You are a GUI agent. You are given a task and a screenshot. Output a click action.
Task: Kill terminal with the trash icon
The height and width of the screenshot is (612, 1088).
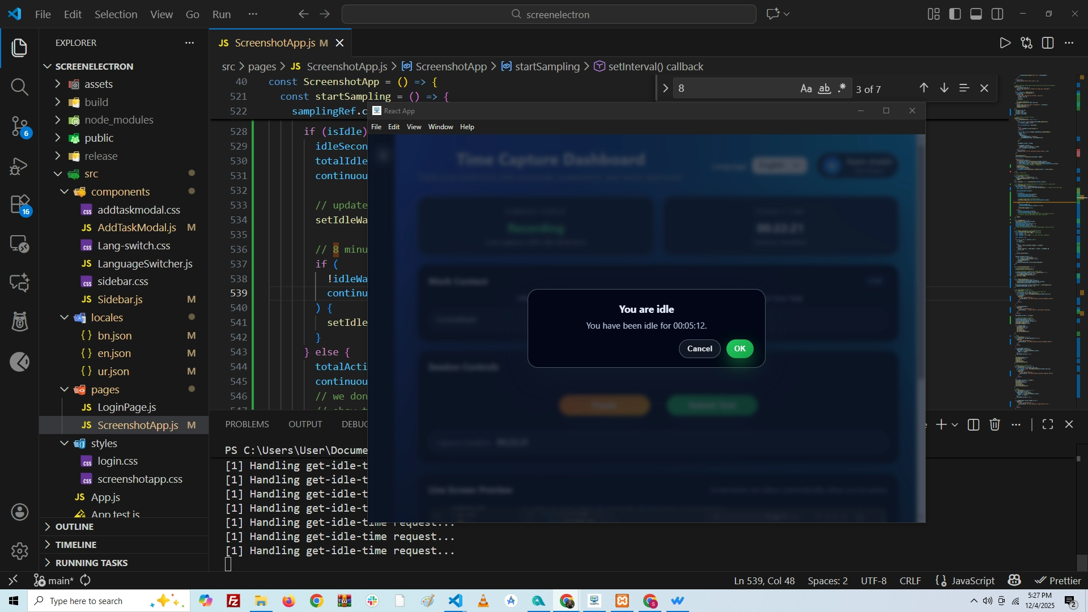[x=994, y=424]
